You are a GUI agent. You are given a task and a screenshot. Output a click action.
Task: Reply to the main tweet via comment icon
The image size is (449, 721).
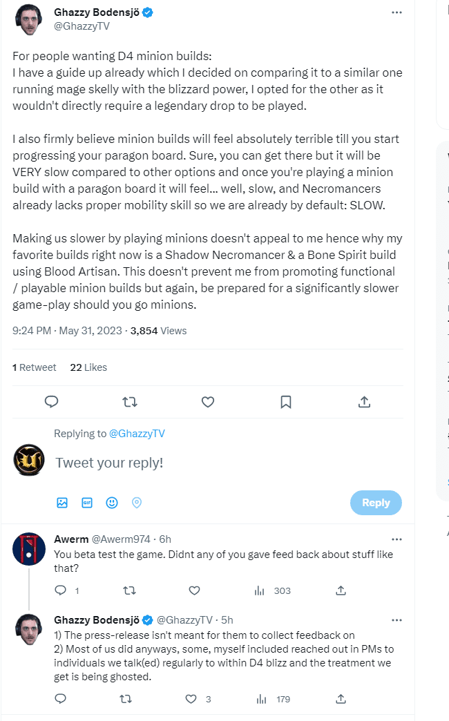[51, 401]
